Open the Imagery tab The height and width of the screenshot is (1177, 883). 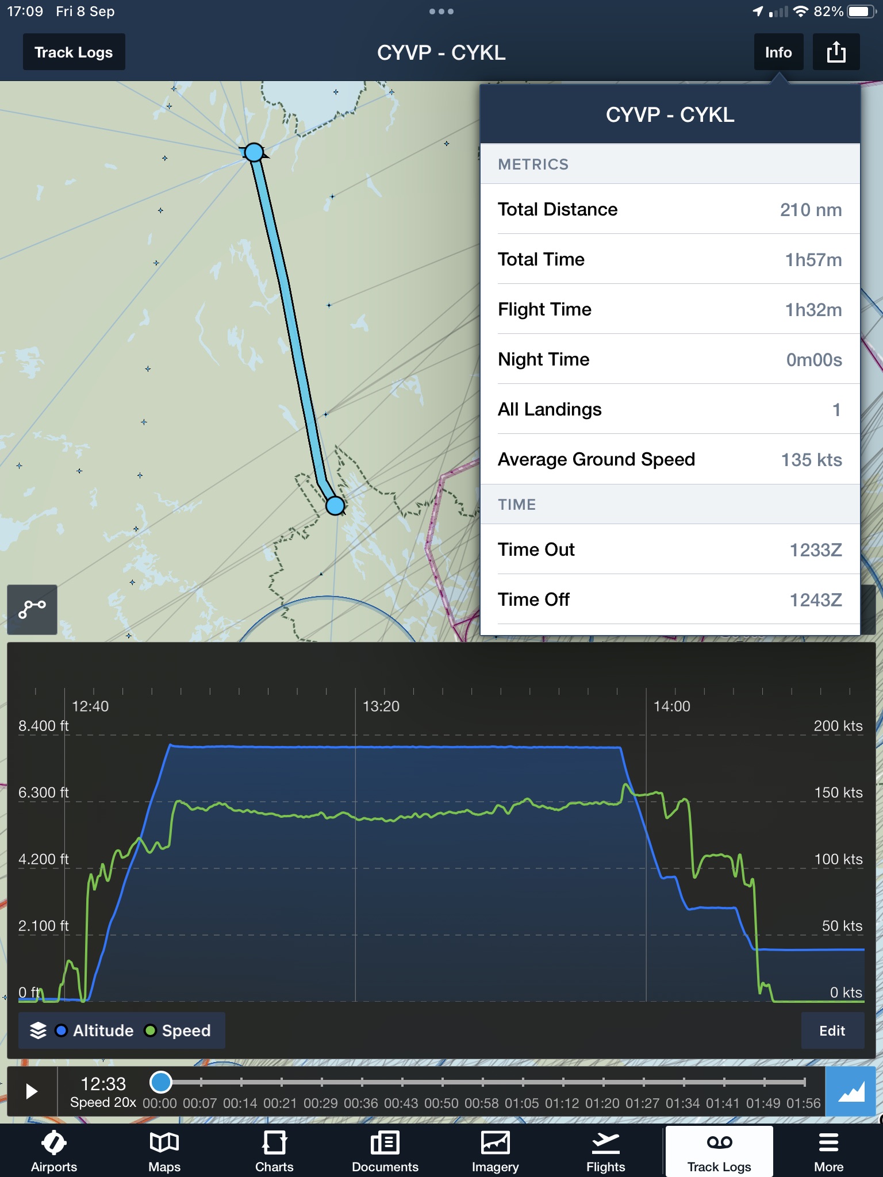(495, 1151)
